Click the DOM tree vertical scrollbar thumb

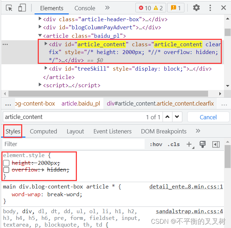(x=227, y=32)
